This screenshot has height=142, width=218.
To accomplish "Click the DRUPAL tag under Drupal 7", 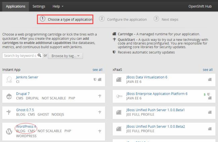I will (x=33, y=98).
